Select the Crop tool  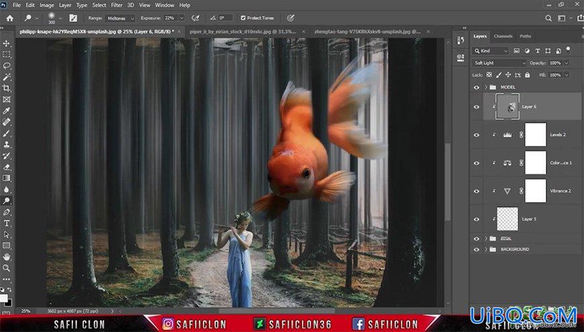(6, 89)
